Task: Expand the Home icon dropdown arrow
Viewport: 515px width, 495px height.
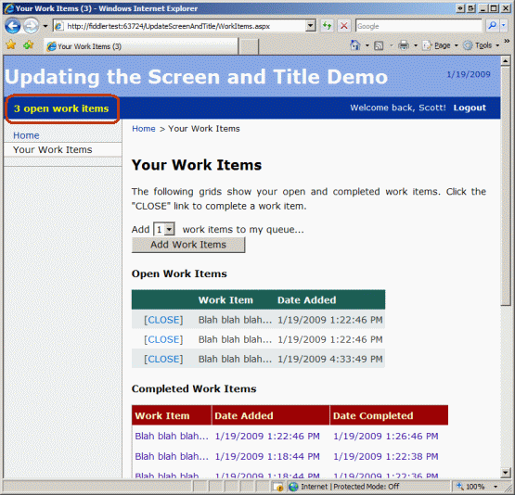Action: click(367, 45)
